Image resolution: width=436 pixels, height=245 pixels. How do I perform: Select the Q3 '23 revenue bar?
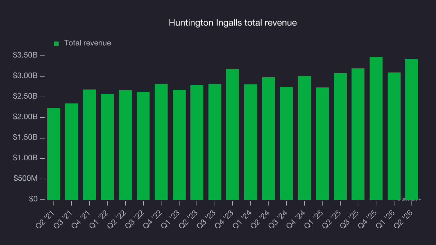pos(215,142)
